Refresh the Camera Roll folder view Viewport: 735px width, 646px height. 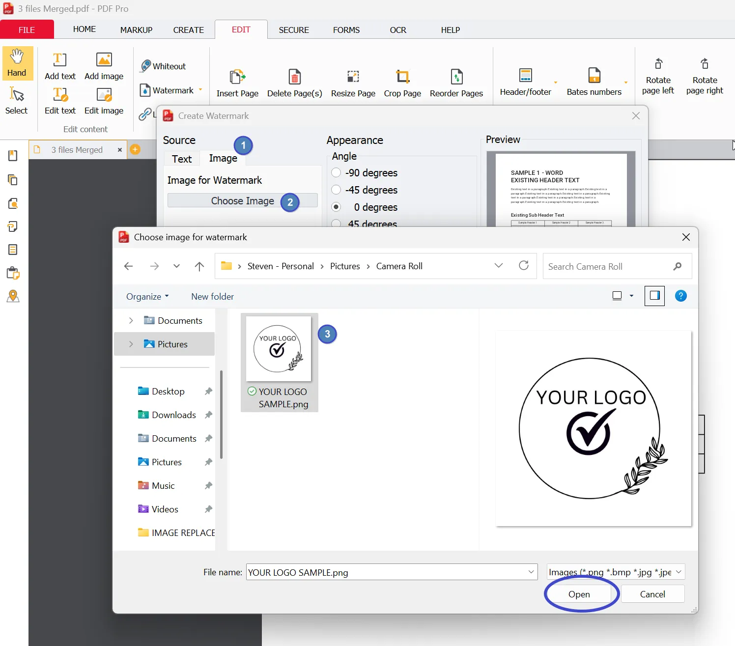point(524,266)
